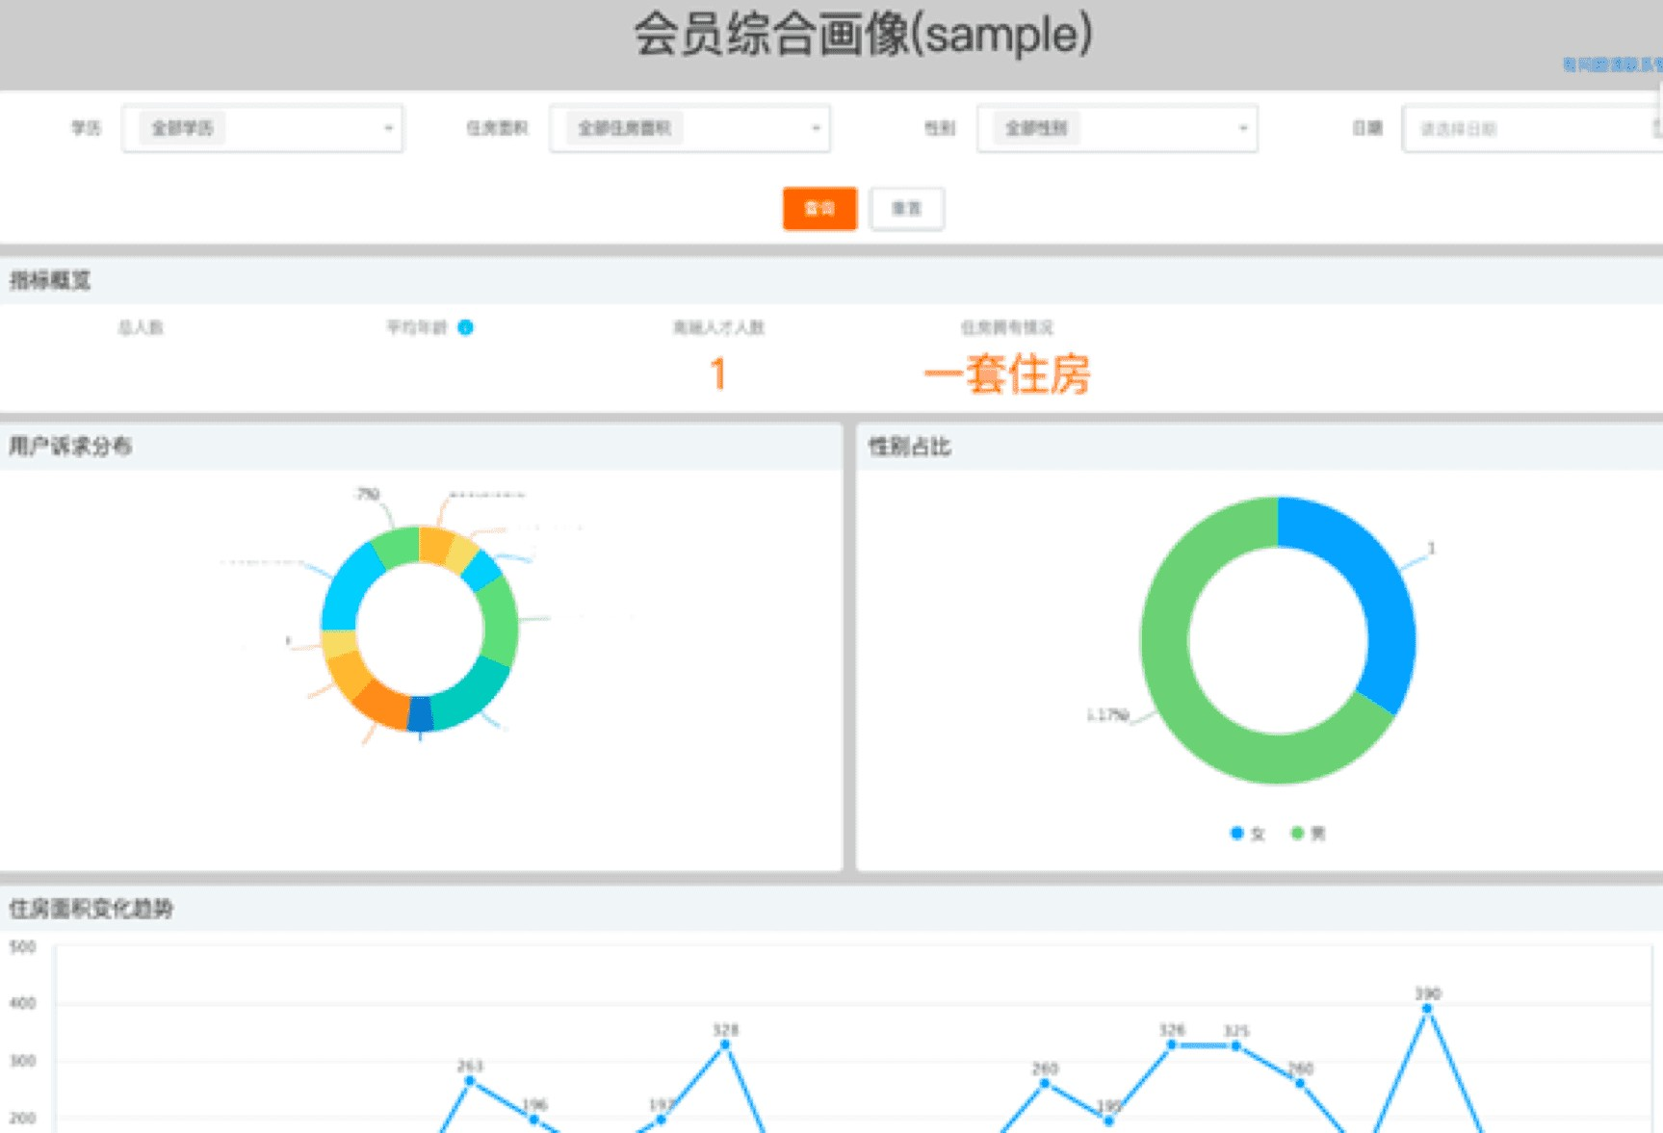Click the dark orange segment of the 用户诉求分布 donut

point(383,707)
